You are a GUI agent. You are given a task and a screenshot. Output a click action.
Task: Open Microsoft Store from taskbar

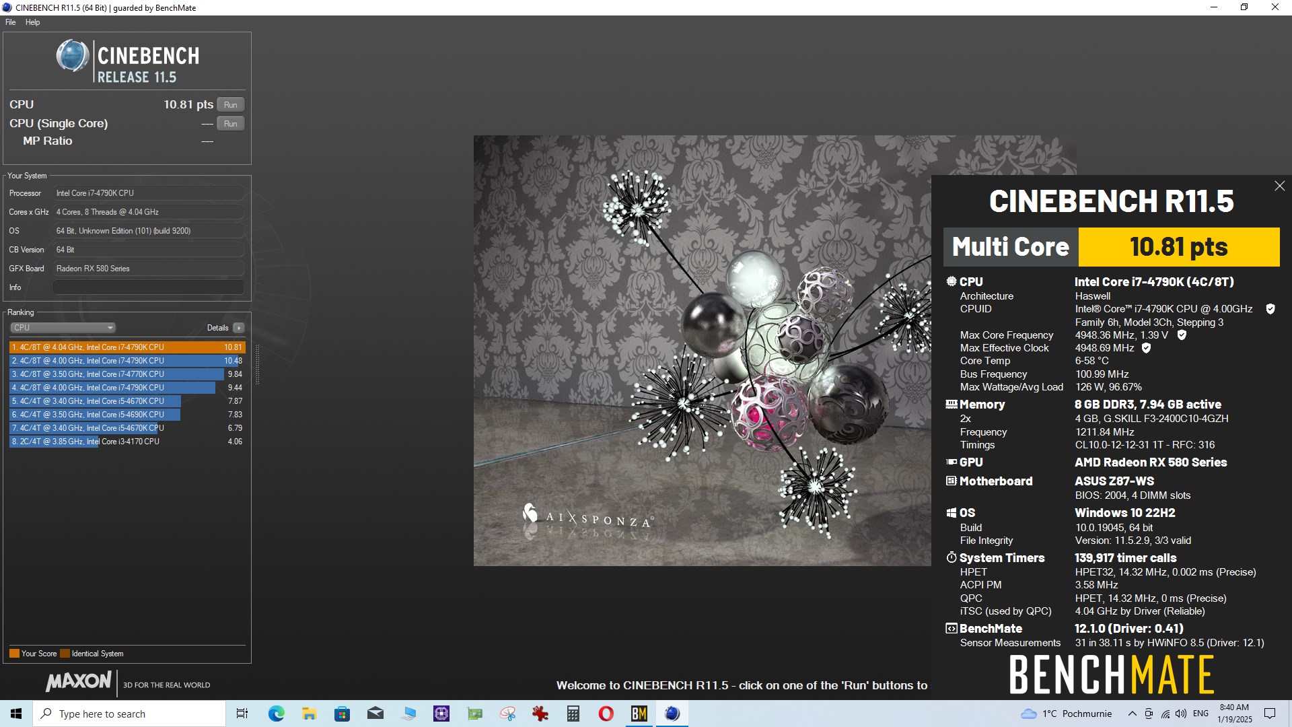tap(342, 714)
